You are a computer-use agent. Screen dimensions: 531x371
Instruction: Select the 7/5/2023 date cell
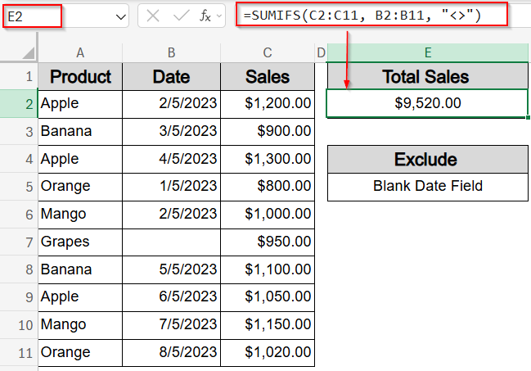tap(171, 325)
